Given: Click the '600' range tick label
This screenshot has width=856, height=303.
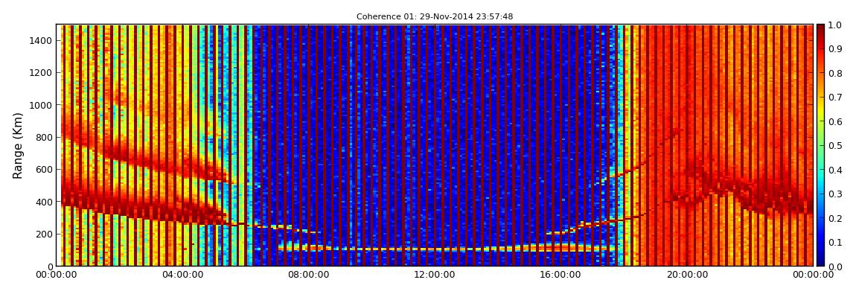Looking at the screenshot, I should pyautogui.click(x=44, y=169).
